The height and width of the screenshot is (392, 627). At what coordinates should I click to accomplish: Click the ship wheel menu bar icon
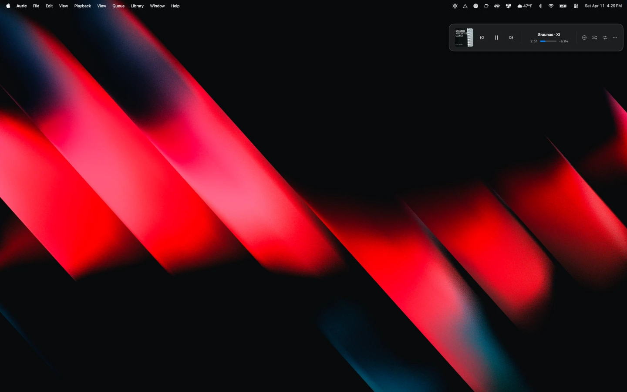coord(455,6)
